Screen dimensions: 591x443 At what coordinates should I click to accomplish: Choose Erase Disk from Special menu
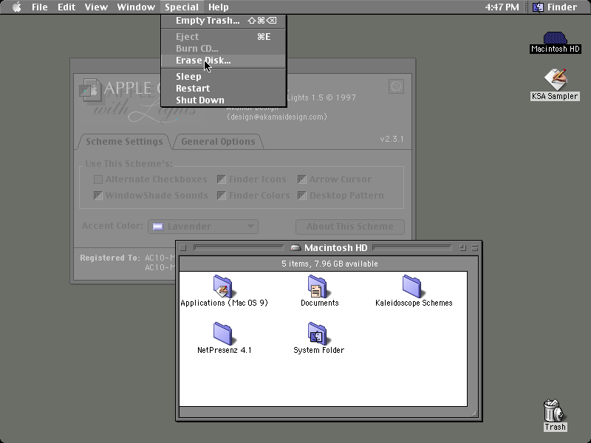pyautogui.click(x=224, y=61)
